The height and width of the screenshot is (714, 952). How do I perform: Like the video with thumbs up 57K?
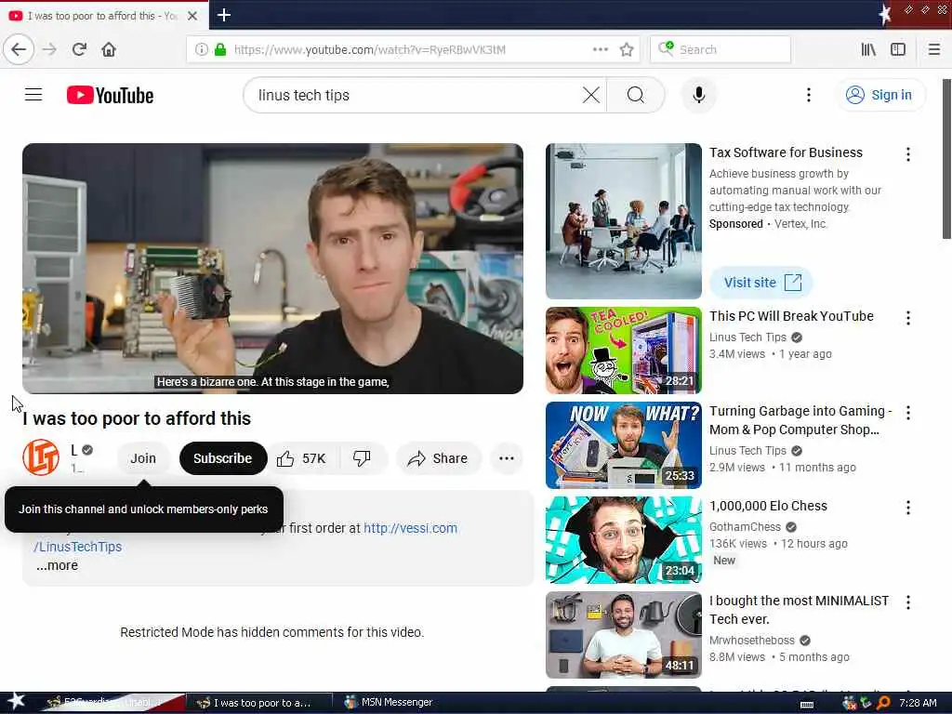[x=302, y=458]
